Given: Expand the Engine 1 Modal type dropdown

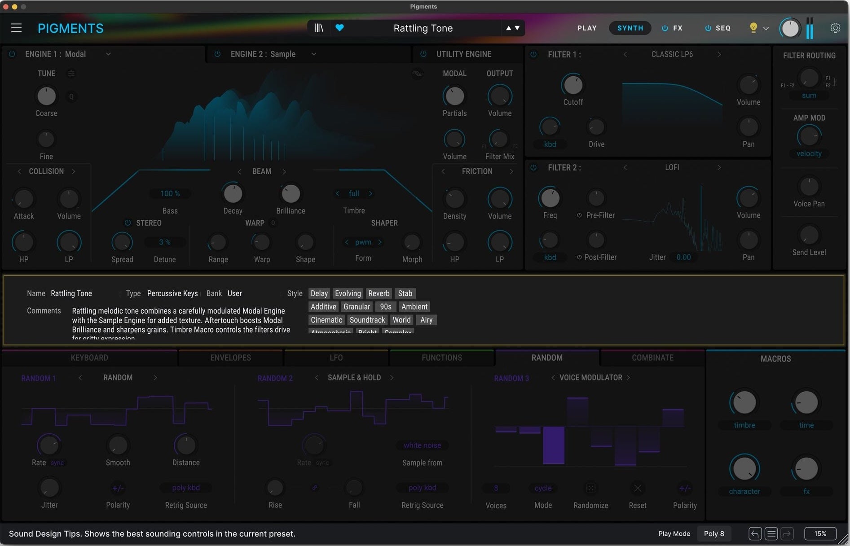Looking at the screenshot, I should pos(108,54).
